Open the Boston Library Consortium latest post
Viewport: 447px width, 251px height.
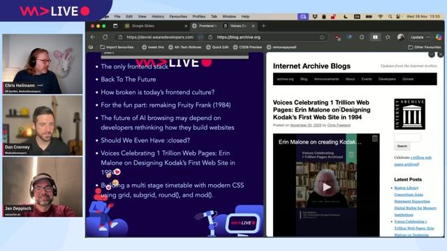pos(415,201)
